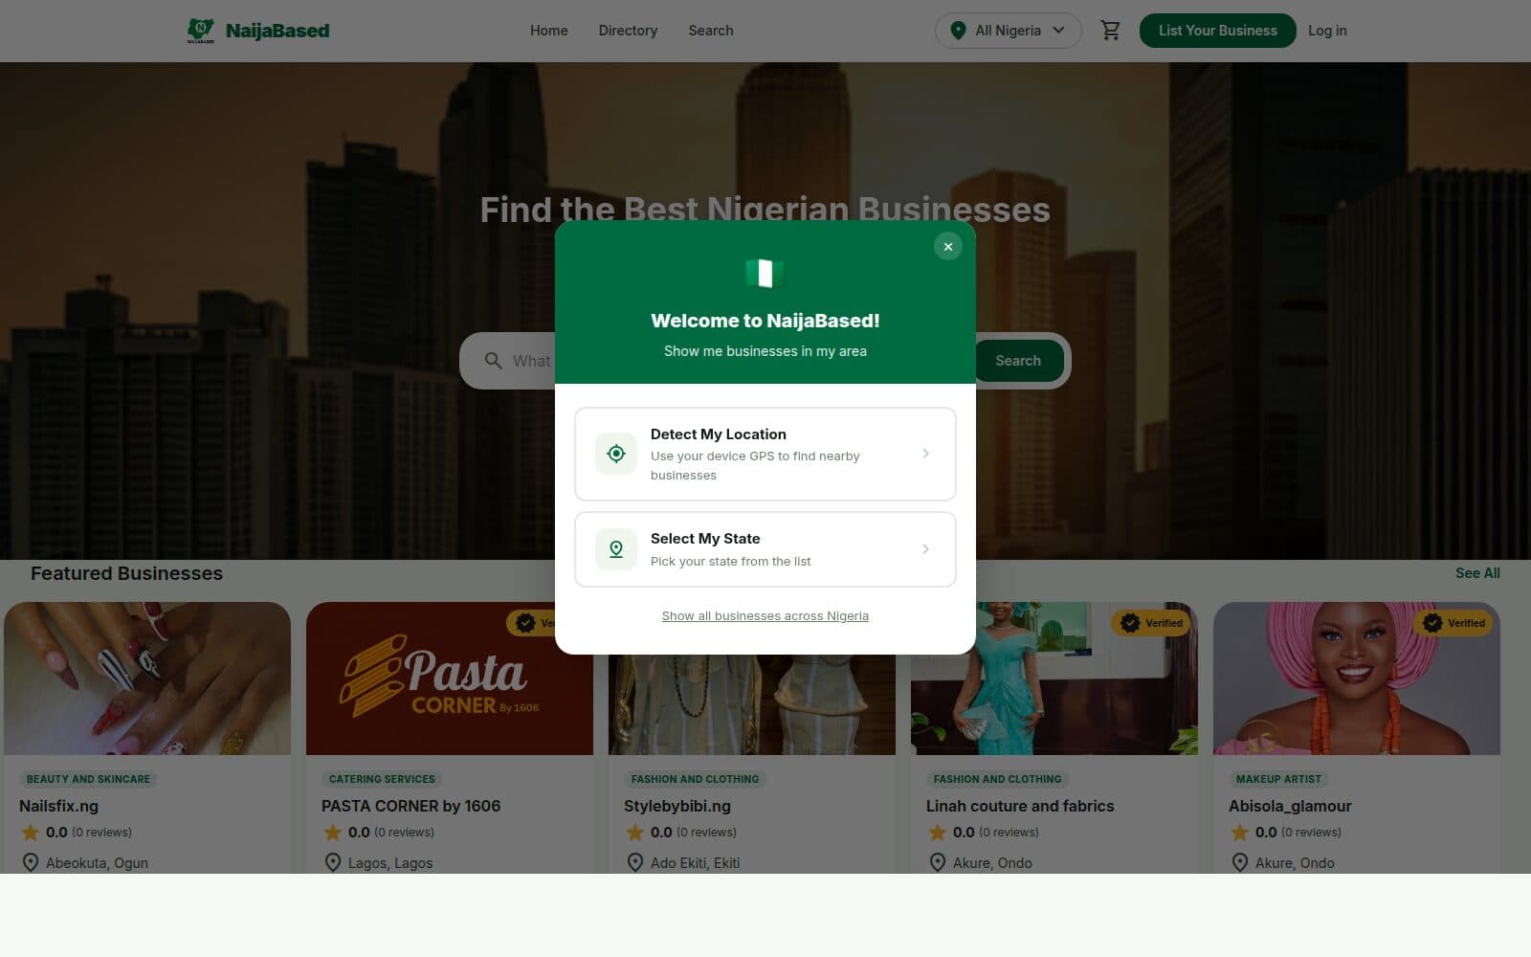
Task: Click Show all businesses across Nigeria link
Action: click(765, 616)
